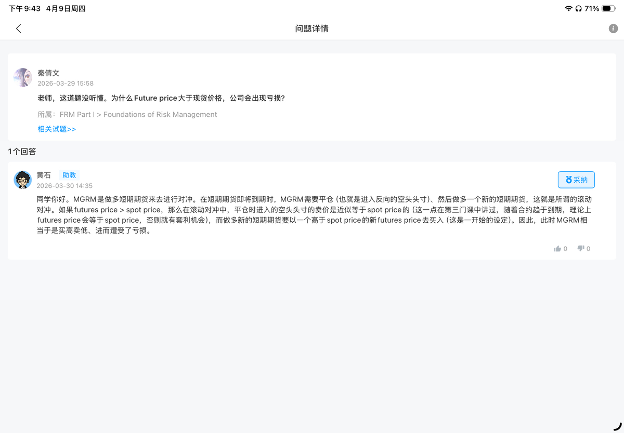Tap the back arrow icon
The height and width of the screenshot is (433, 624).
coord(19,29)
